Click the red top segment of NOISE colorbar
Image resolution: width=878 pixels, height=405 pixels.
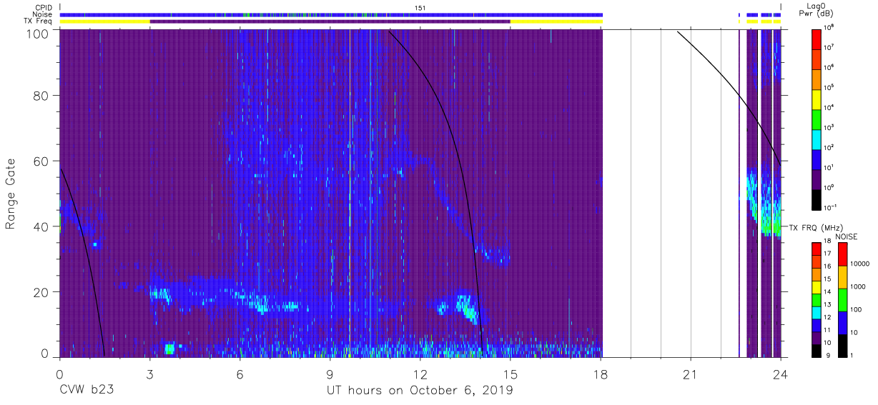click(x=842, y=254)
